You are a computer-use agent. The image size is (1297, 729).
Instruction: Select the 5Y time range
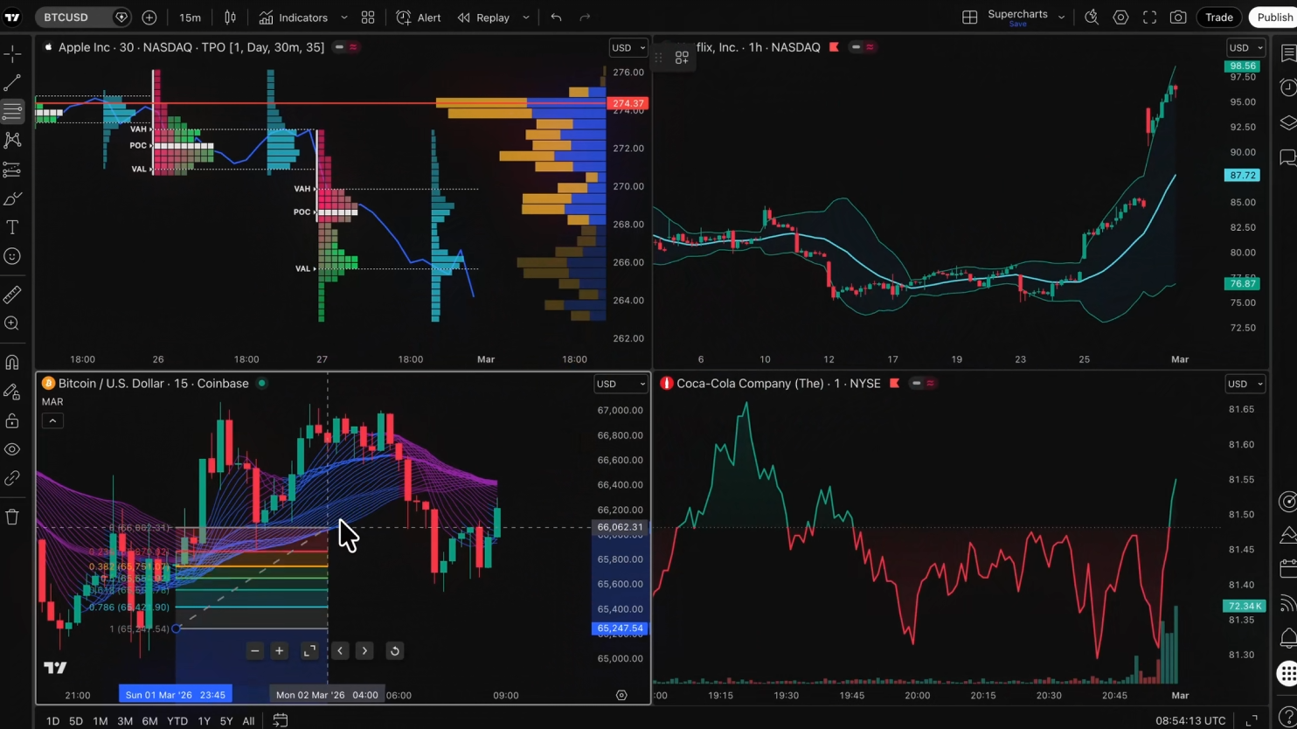tap(226, 721)
